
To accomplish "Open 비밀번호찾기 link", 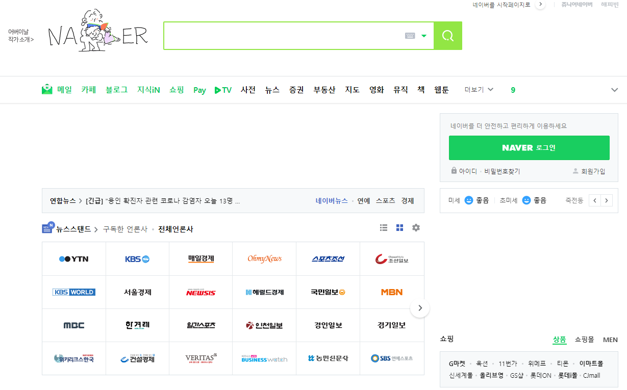I will pyautogui.click(x=502, y=171).
